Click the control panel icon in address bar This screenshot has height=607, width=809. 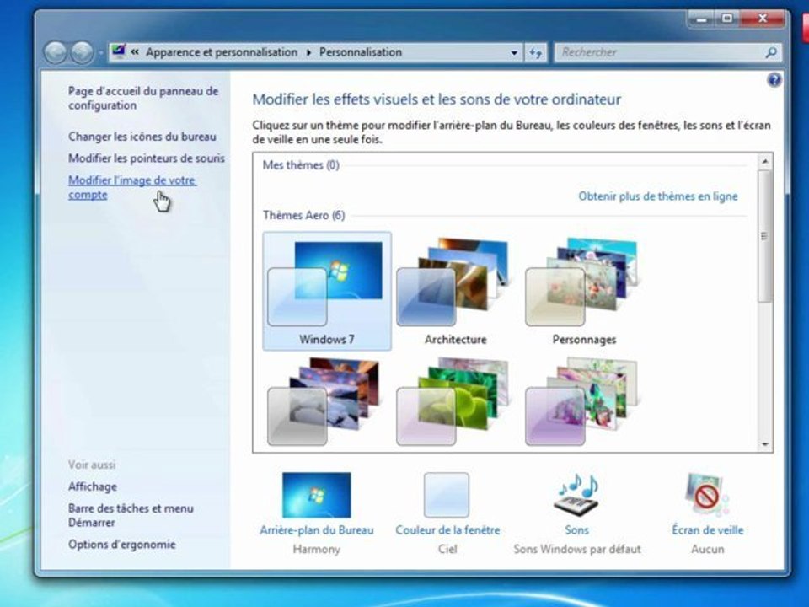click(119, 51)
